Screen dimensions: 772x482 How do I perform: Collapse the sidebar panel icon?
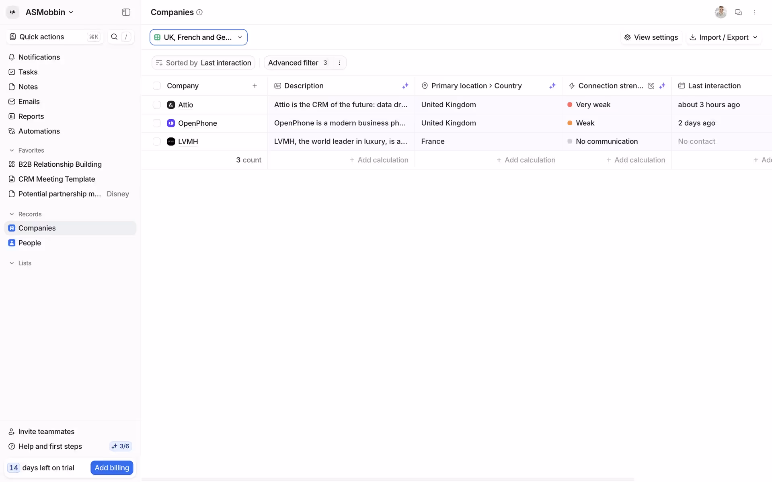point(126,12)
